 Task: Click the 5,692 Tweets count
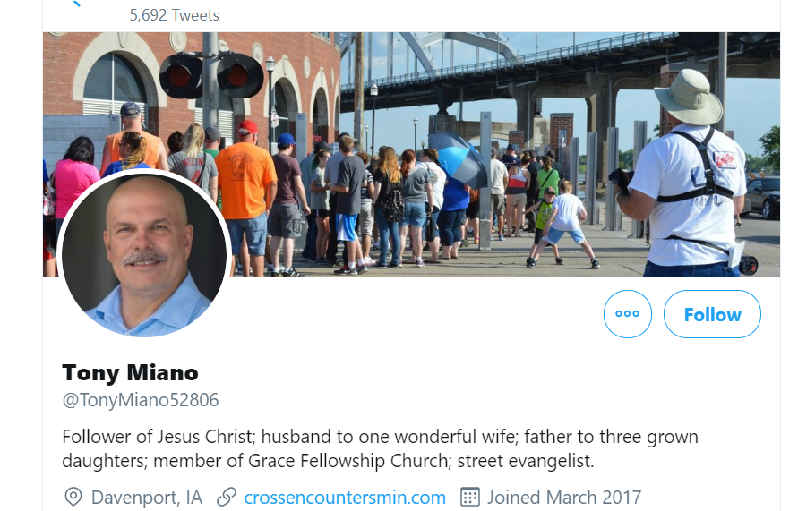(174, 15)
